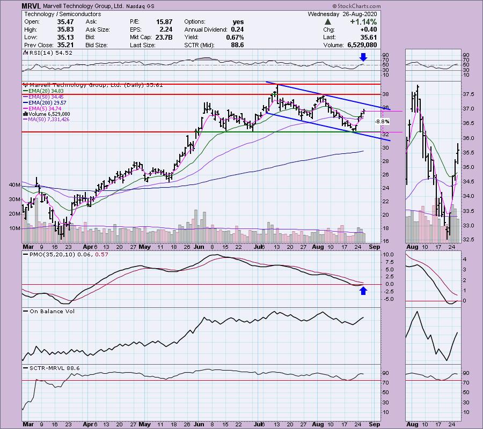This screenshot has height=429, width=483.
Task: Click the 40M volume axis label
Action: pyautogui.click(x=15, y=185)
